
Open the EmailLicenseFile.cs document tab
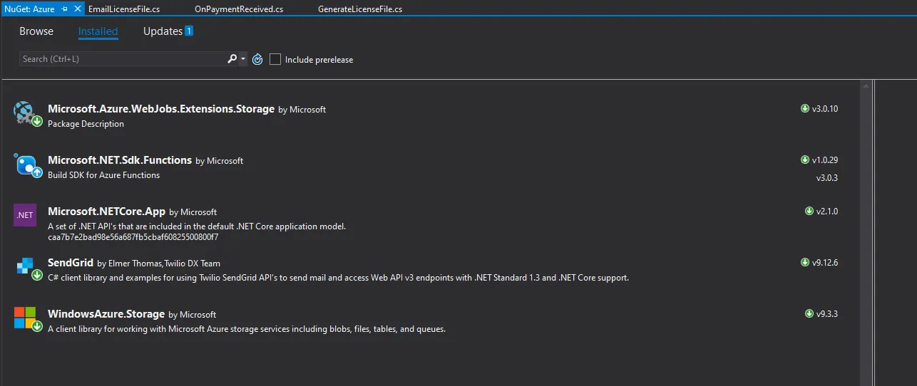(124, 9)
